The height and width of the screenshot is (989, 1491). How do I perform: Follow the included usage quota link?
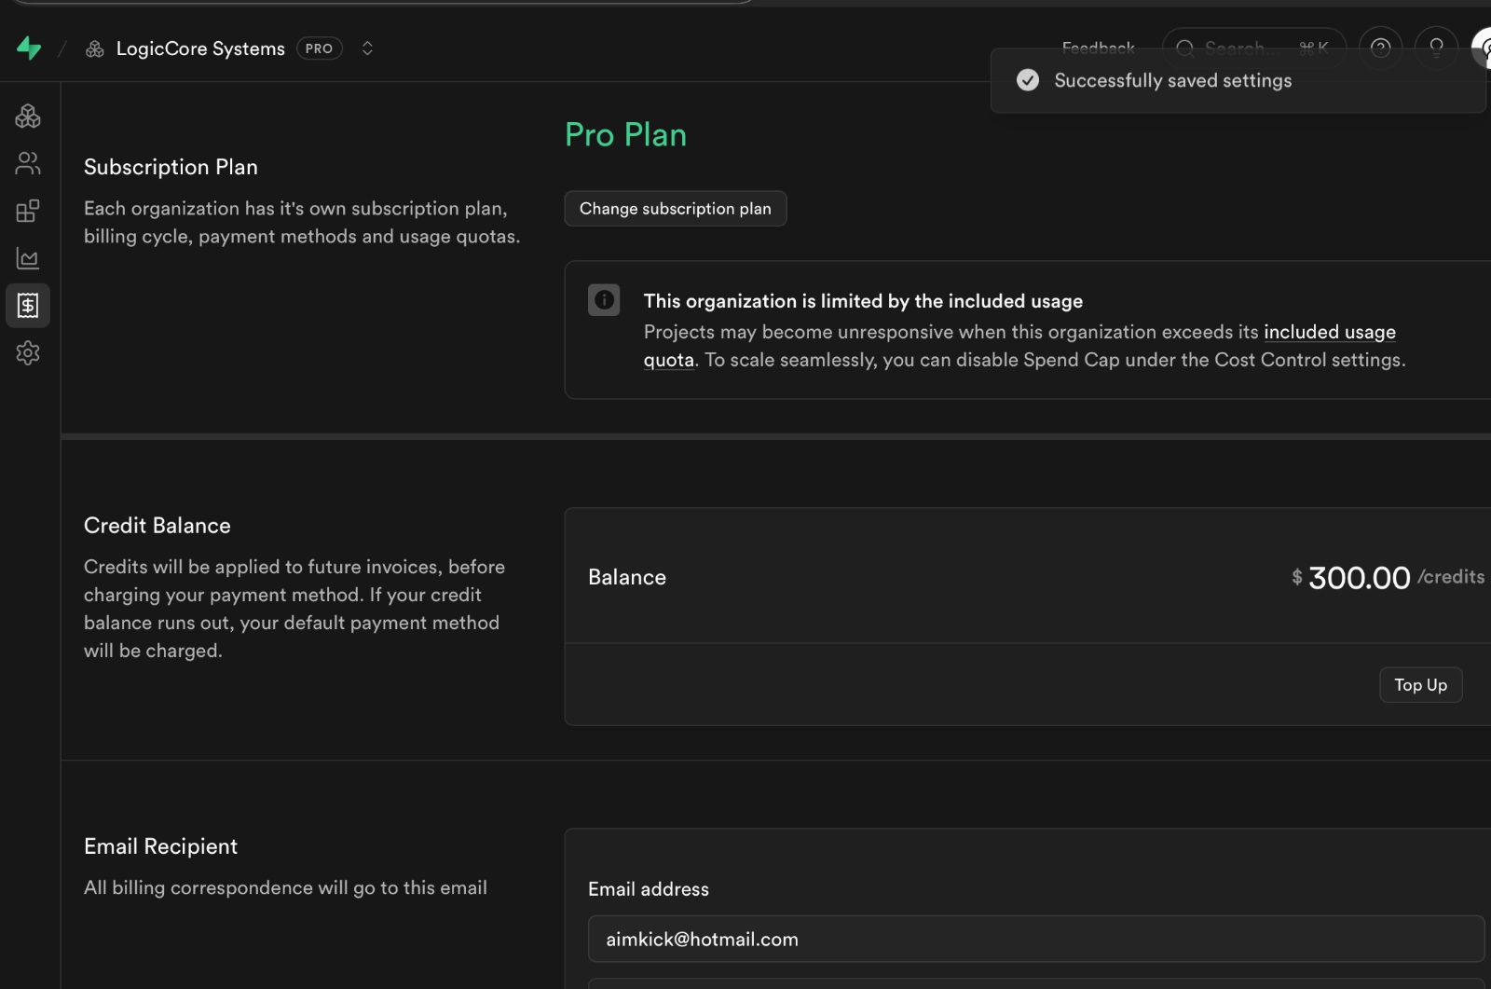[x=1329, y=333]
